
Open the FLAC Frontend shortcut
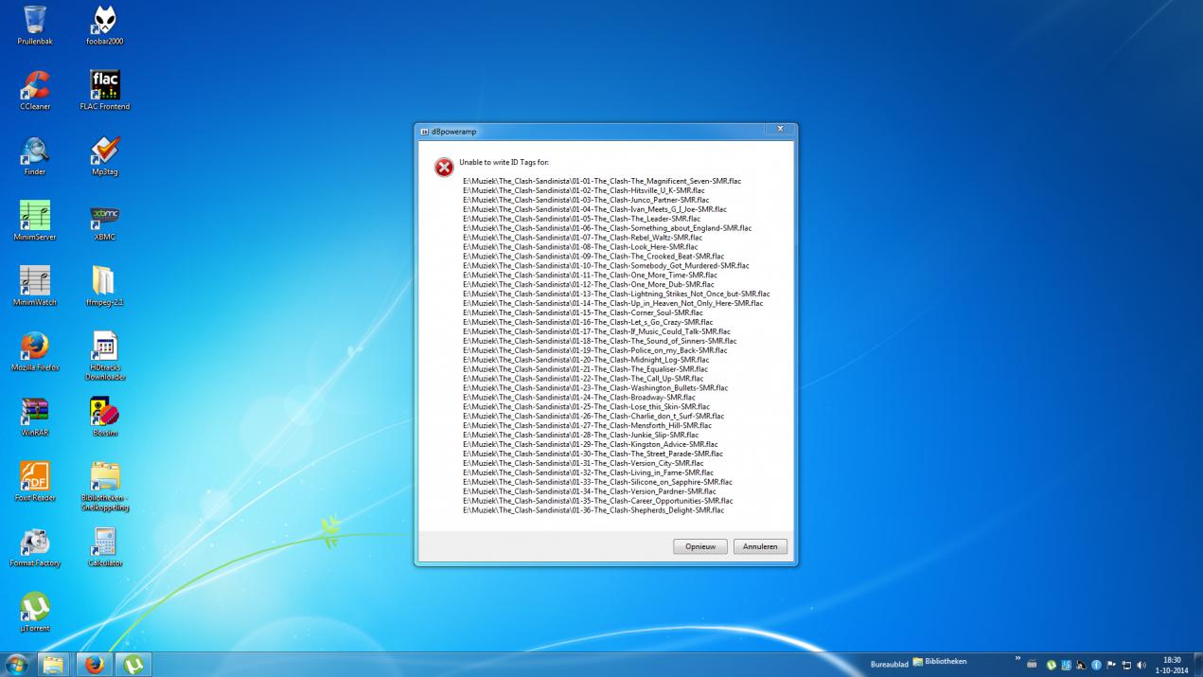(x=104, y=86)
